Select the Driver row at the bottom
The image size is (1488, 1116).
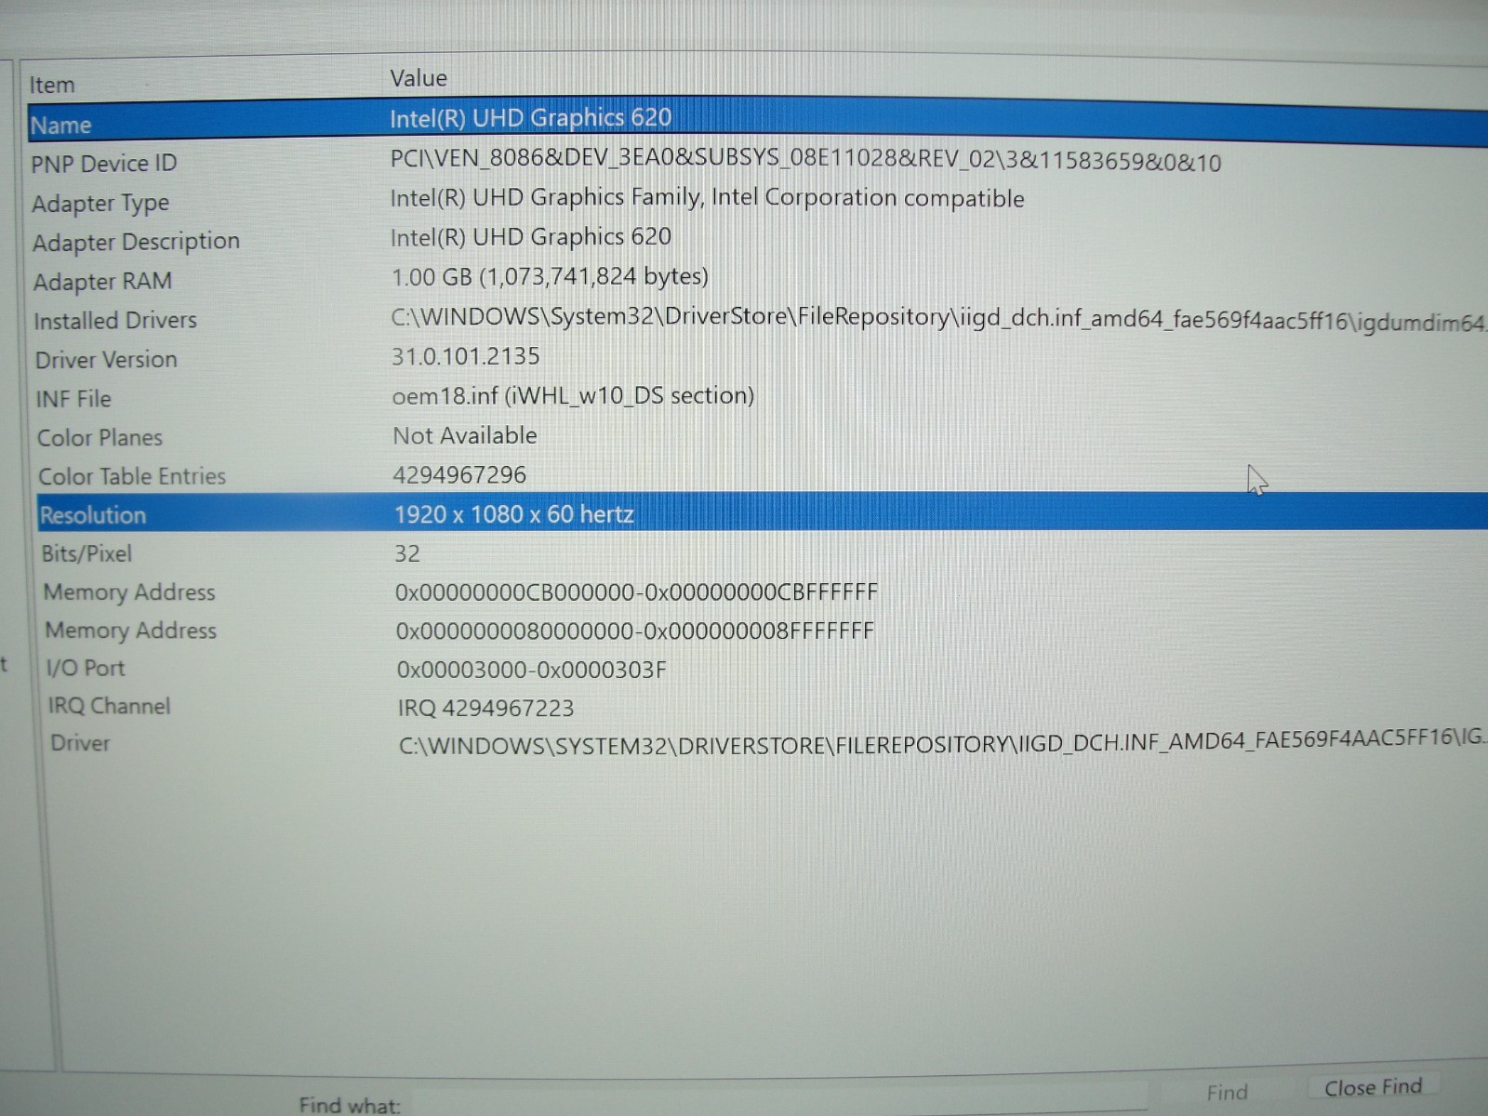point(767,743)
